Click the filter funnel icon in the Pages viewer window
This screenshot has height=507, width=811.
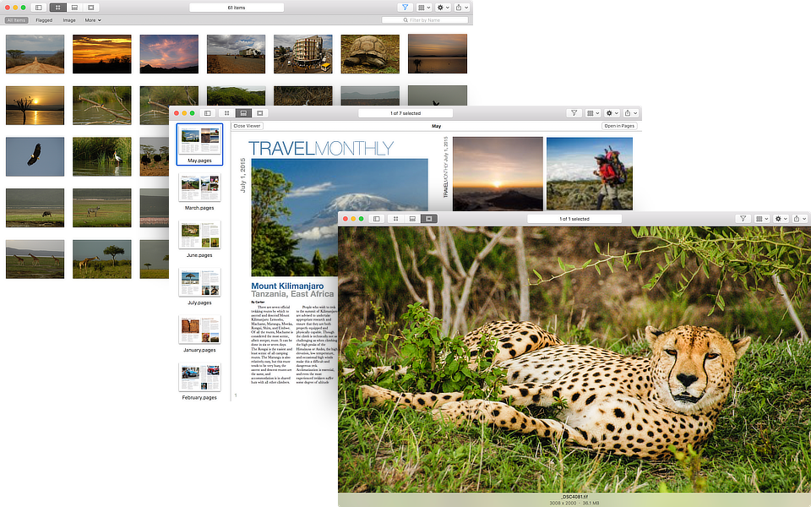574,112
